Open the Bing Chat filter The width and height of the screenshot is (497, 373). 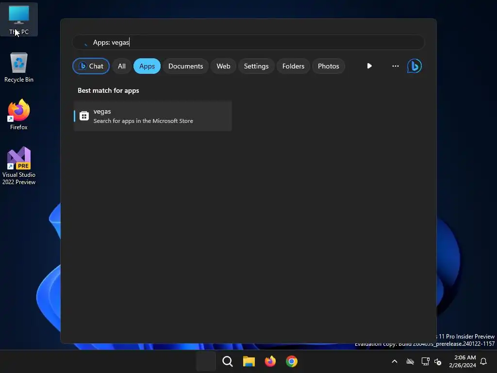click(91, 66)
